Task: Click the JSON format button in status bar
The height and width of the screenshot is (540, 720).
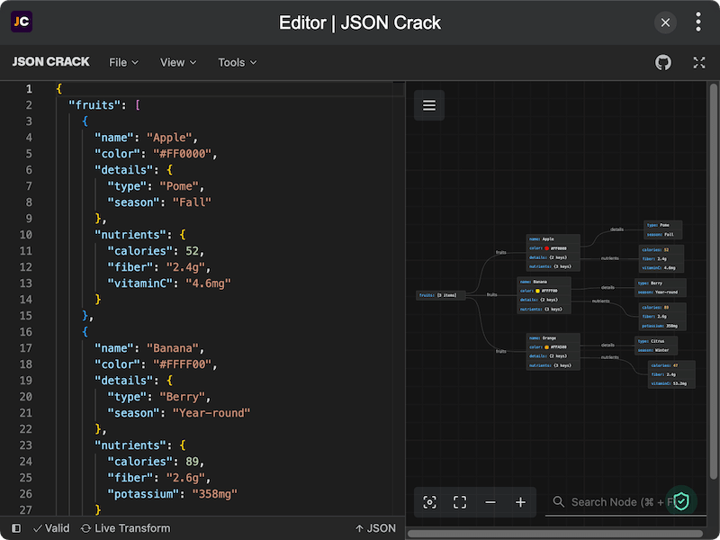Action: tap(375, 528)
